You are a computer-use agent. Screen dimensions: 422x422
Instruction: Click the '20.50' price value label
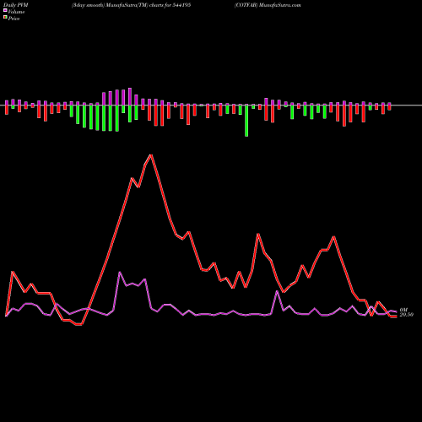tap(406, 315)
